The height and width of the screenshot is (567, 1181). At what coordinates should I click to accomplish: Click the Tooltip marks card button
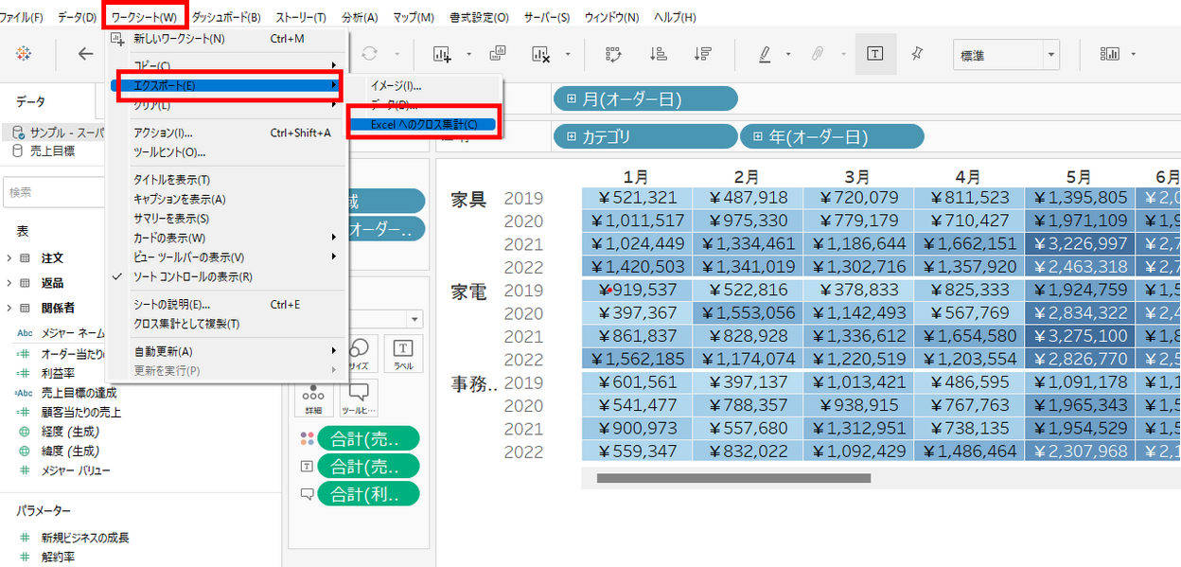tap(359, 399)
